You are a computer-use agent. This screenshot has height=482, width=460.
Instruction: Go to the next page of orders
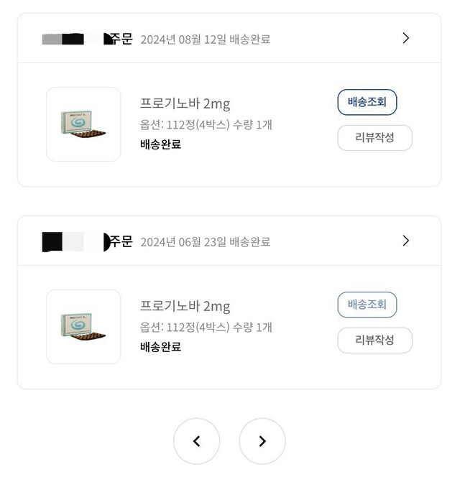pyautogui.click(x=262, y=441)
